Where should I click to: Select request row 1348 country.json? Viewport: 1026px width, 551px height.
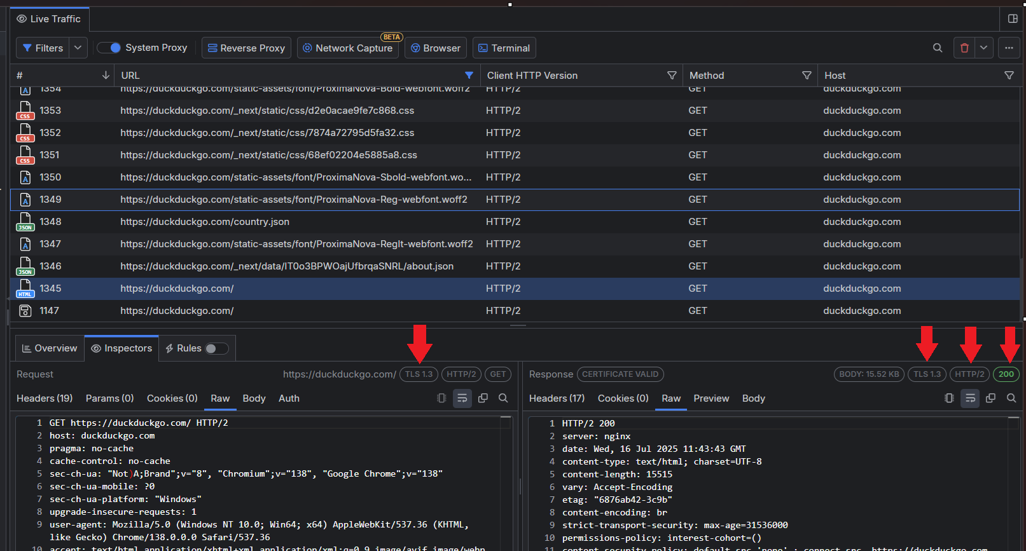(205, 222)
